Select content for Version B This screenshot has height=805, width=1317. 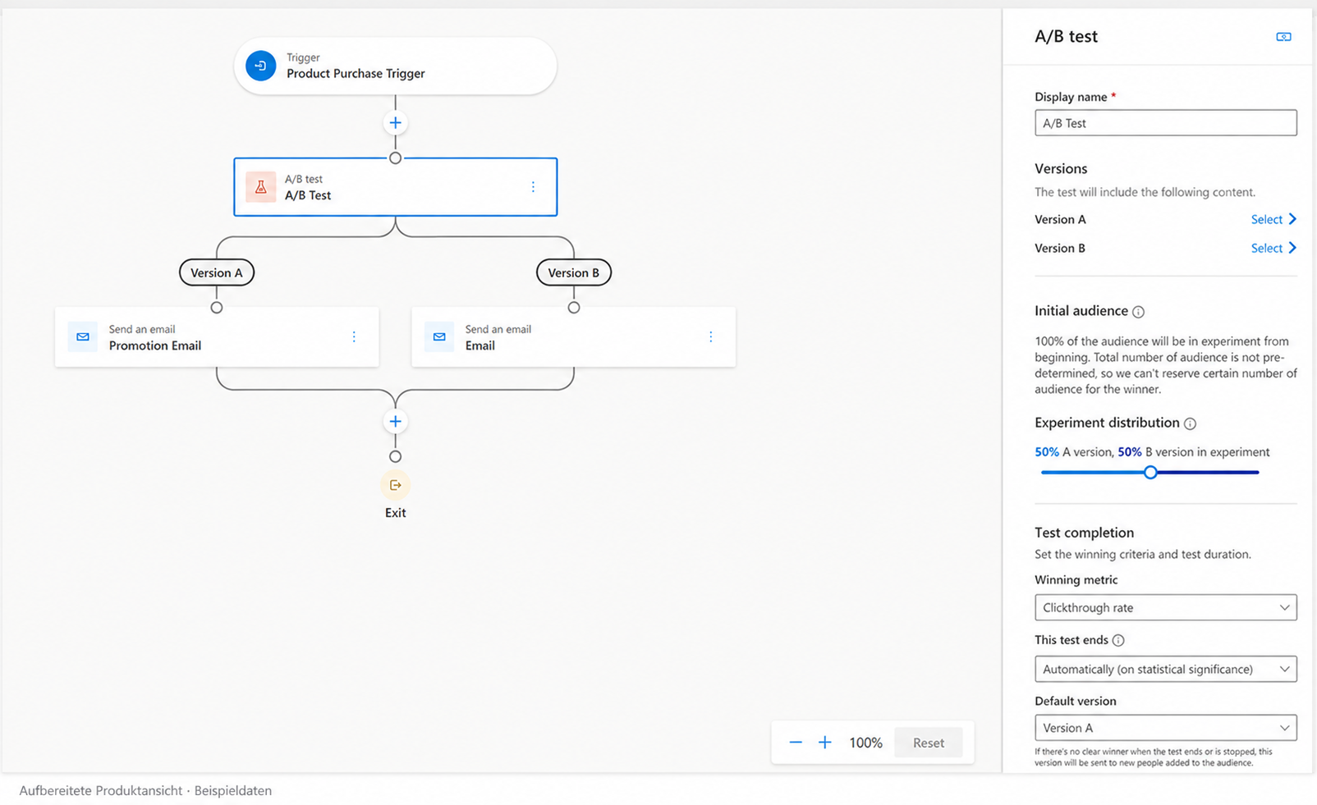[1273, 248]
